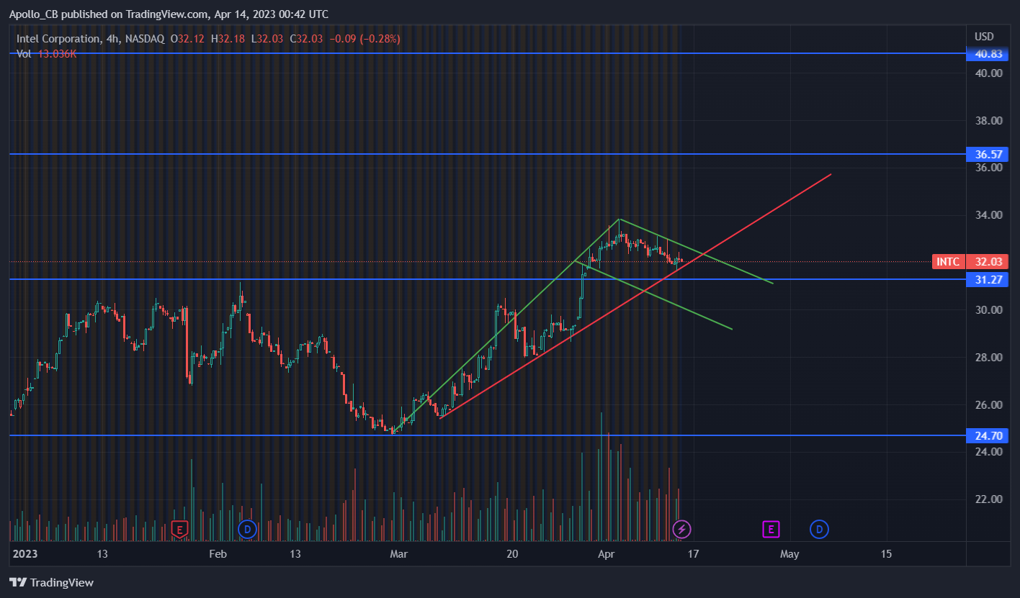Click the purple lightning bolt event marker
This screenshot has height=598, width=1020.
coord(681,529)
